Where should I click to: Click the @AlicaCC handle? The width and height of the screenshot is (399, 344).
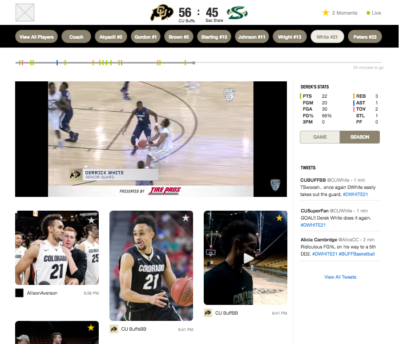tap(348, 240)
